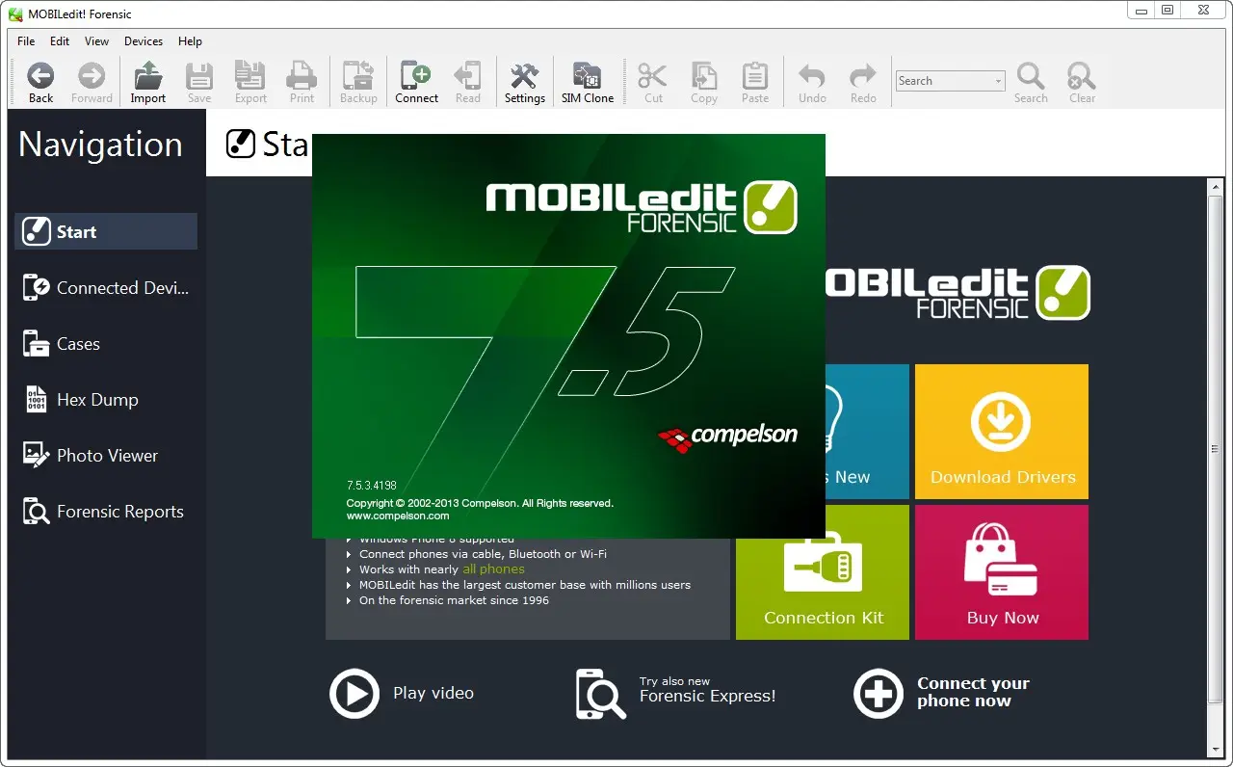This screenshot has height=767, width=1233.
Task: Open the Devices menu
Action: tap(144, 41)
